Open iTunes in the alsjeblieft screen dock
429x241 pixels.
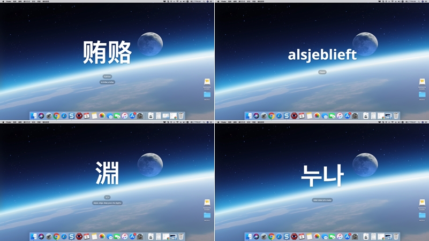click(340, 116)
